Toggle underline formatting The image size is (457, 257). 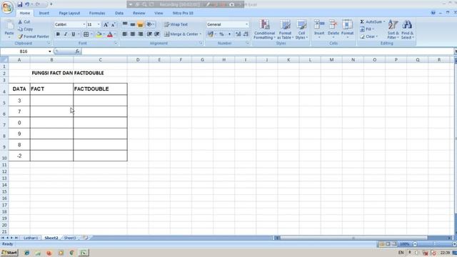(x=73, y=34)
